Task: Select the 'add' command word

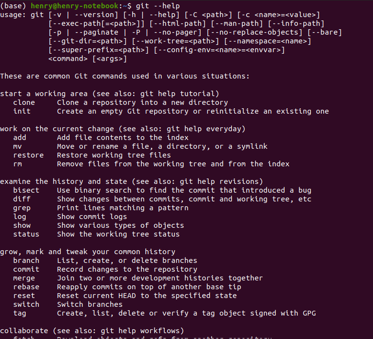Action: click(x=20, y=138)
